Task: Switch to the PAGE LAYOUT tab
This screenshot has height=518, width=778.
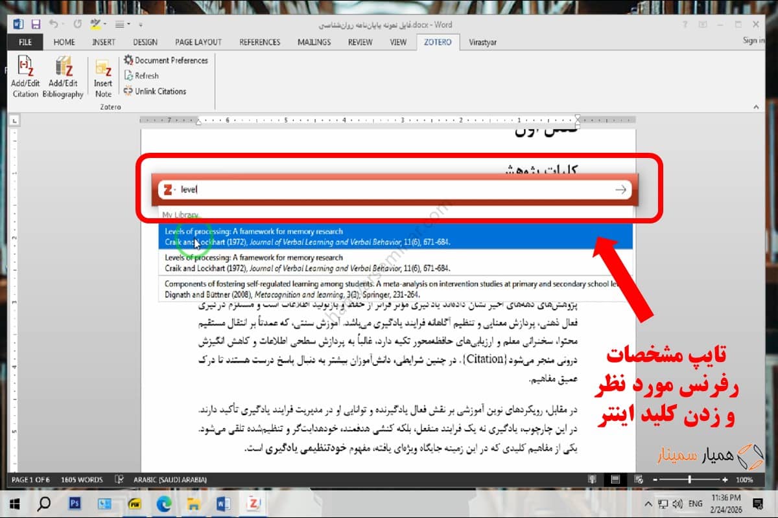Action: 198,42
